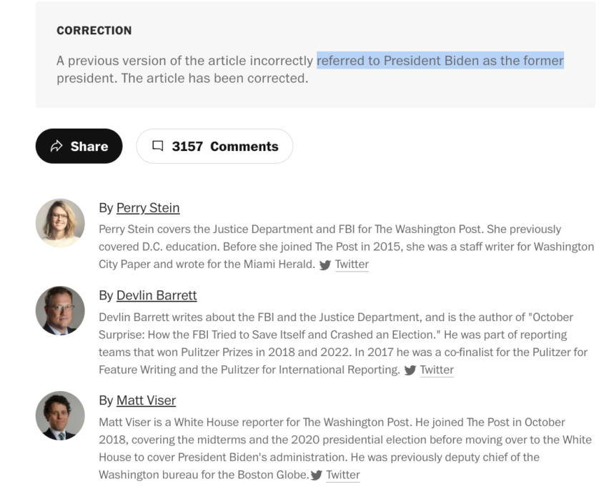This screenshot has height=489, width=604.
Task: Open Devlin Barrett's Twitter link
Action: pos(437,370)
